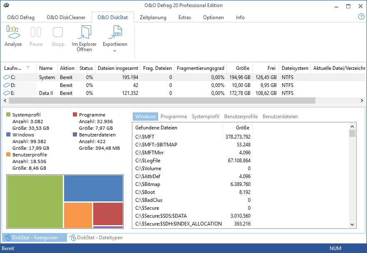Image resolution: width=367 pixels, height=253 pixels.
Task: Open the Zeitplanung tab
Action: [153, 17]
